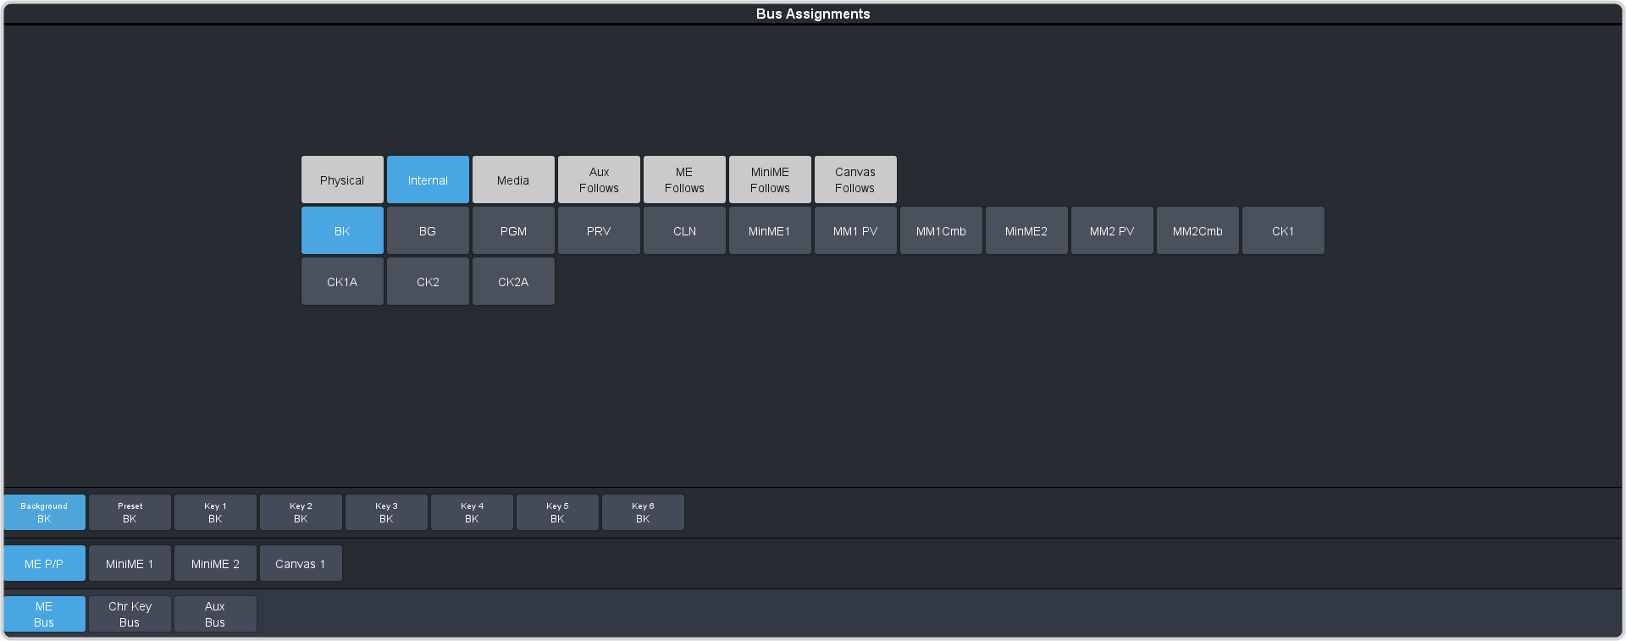Select the Physical source category
The height and width of the screenshot is (641, 1626).
(342, 180)
